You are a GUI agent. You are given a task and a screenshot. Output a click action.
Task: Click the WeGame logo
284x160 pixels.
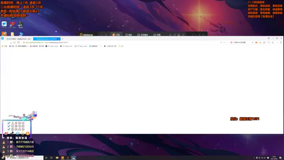(86, 34)
